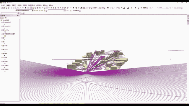The image size is (189, 106).
Task: Click the numeric value field in 3D editor toolbar
Action: [162, 8]
